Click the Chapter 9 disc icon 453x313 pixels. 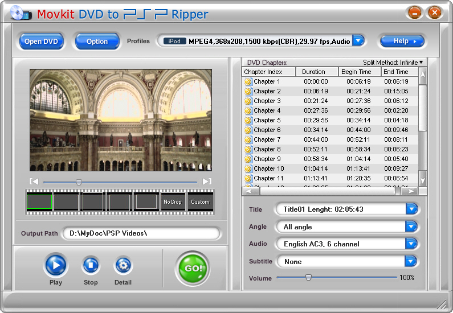point(248,159)
